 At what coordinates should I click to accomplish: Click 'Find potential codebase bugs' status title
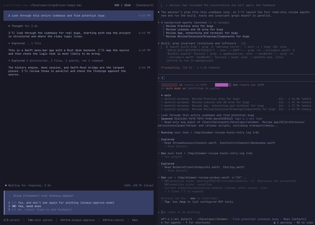[256, 219]
